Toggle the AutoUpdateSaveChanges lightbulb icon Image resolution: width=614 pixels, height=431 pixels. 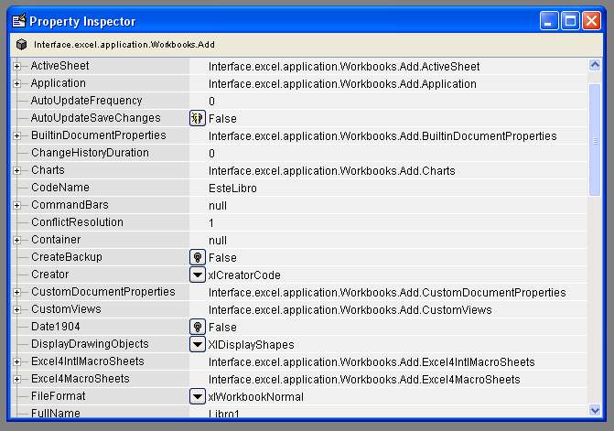pos(198,118)
